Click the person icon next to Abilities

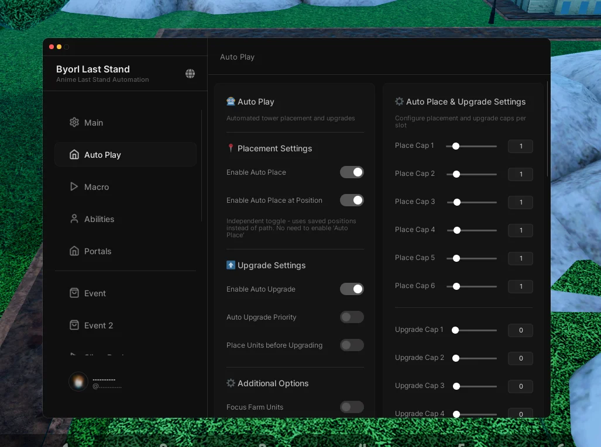(x=74, y=219)
